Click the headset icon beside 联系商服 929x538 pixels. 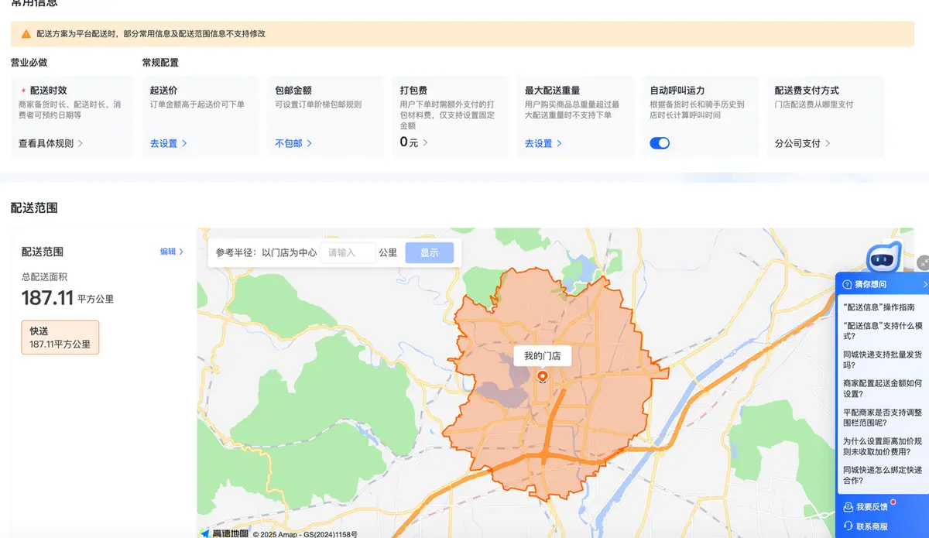click(848, 526)
